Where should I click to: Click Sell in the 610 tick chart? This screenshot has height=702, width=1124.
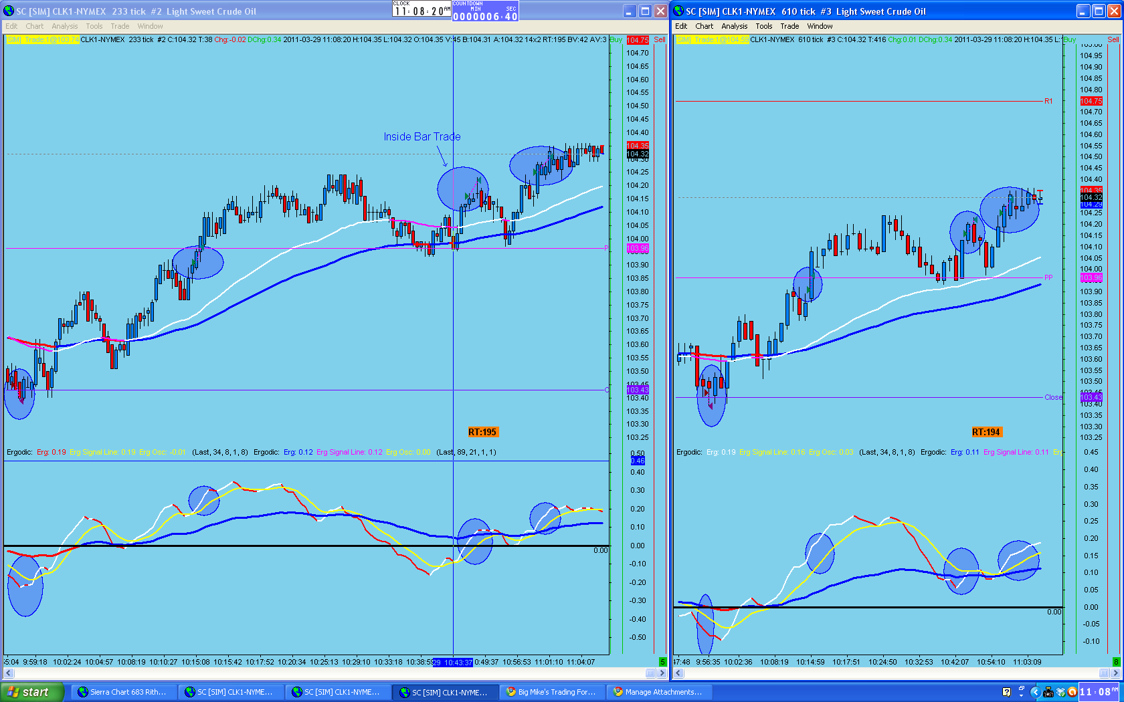coord(1113,39)
